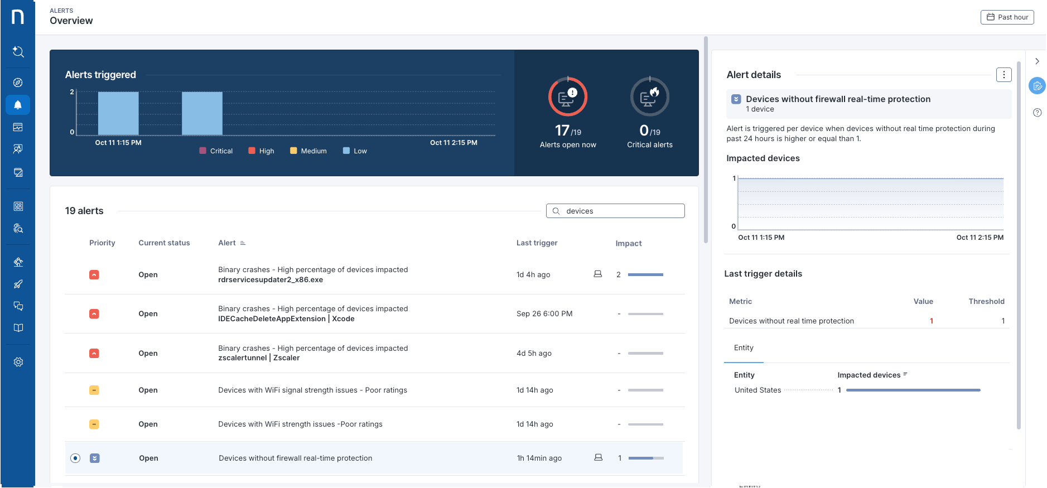Image resolution: width=1047 pixels, height=488 pixels.
Task: Click the impact bar for rdrservicesupdater2 alert
Action: click(x=645, y=275)
